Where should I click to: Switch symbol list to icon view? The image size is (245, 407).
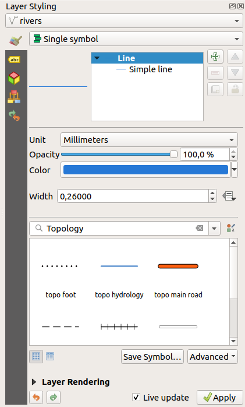pyautogui.click(x=36, y=356)
